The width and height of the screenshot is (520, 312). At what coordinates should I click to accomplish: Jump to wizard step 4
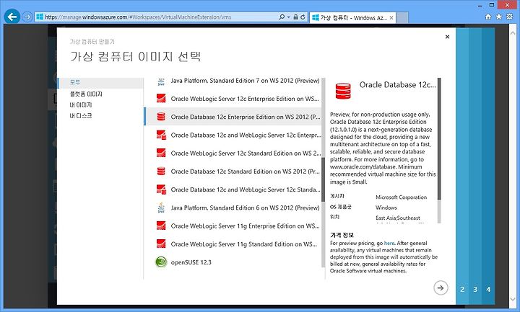(x=488, y=290)
